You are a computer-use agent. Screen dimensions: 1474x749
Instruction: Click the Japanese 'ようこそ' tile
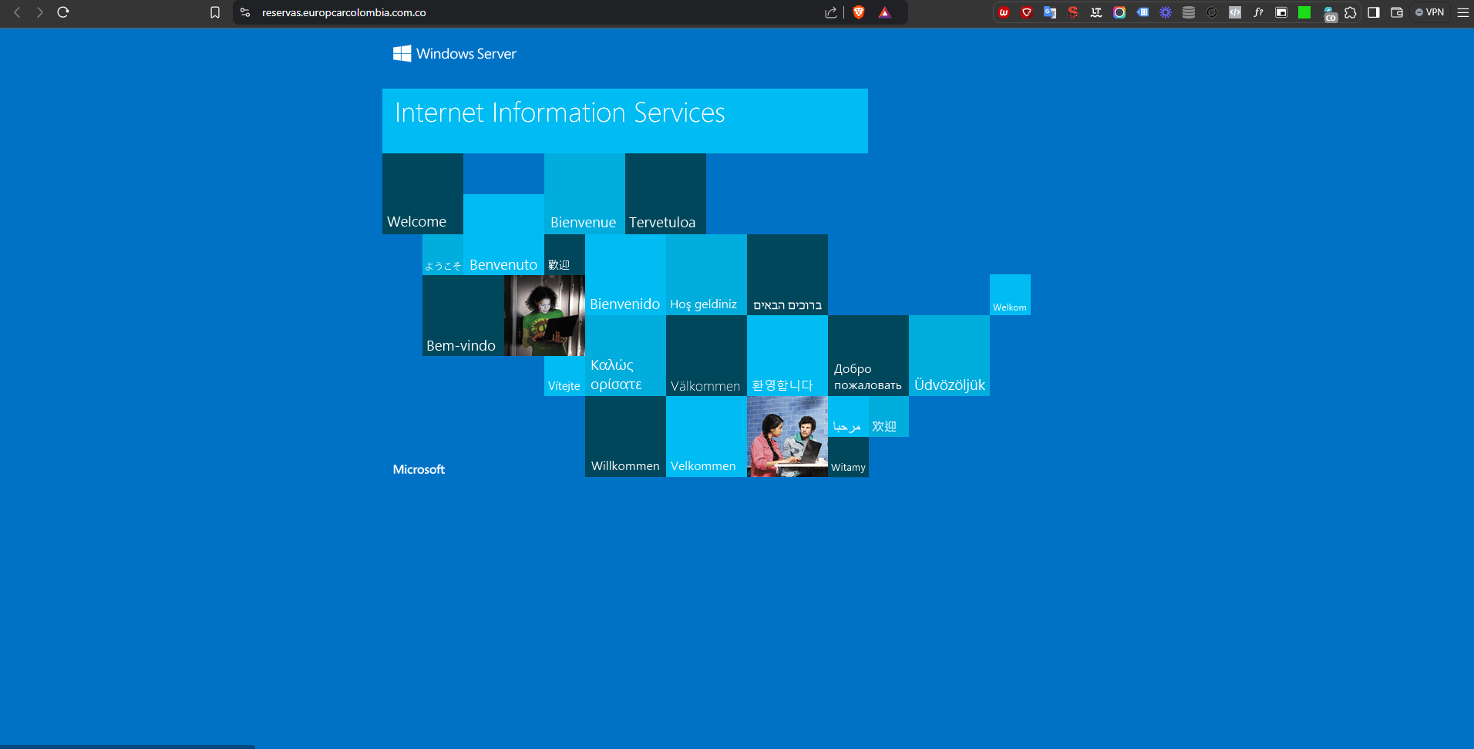443,254
